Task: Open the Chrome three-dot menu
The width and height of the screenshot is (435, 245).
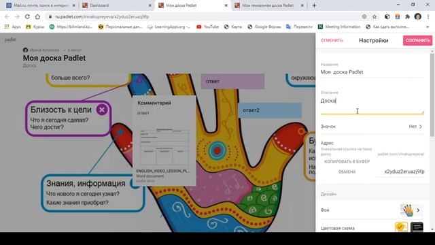Action: tap(428, 16)
